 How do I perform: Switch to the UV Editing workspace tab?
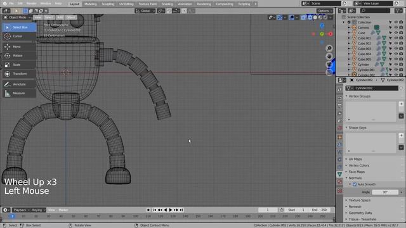pyautogui.click(x=126, y=4)
